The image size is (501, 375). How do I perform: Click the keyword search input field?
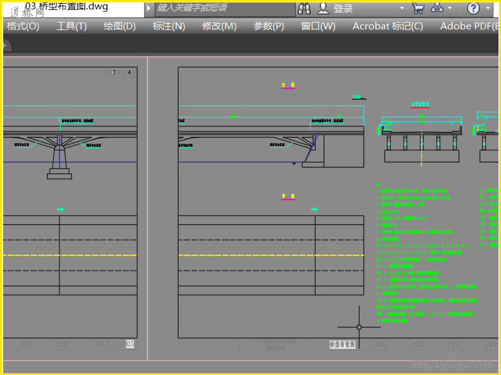(225, 9)
